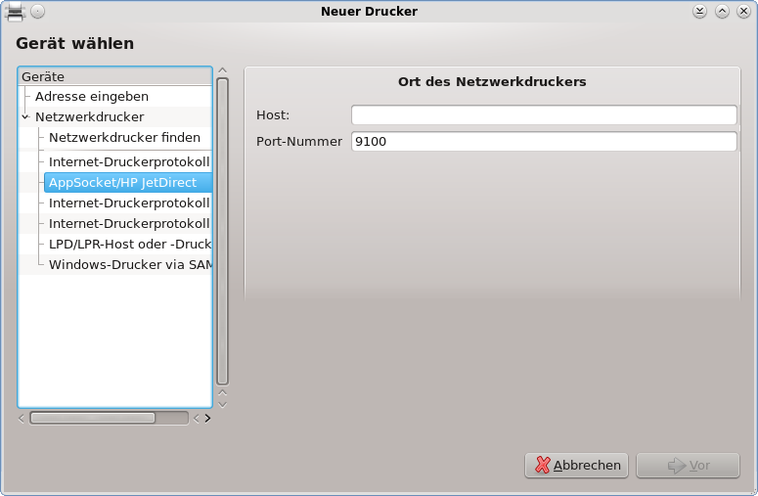Click the round pin button beside the printer icon
The height and width of the screenshot is (496, 758).
tap(38, 11)
